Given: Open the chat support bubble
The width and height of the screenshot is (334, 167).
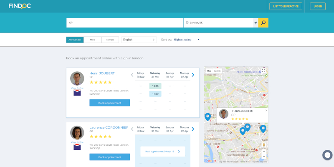Looking at the screenshot, I should (327, 155).
